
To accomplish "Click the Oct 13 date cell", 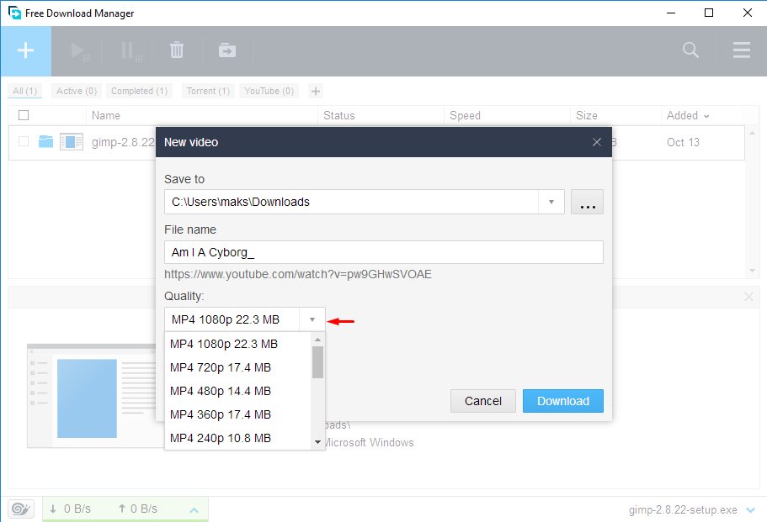I will pos(683,142).
